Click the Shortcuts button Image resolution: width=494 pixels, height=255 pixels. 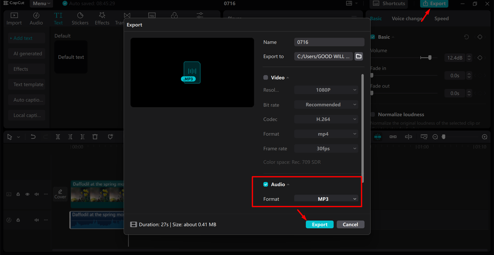tap(389, 3)
